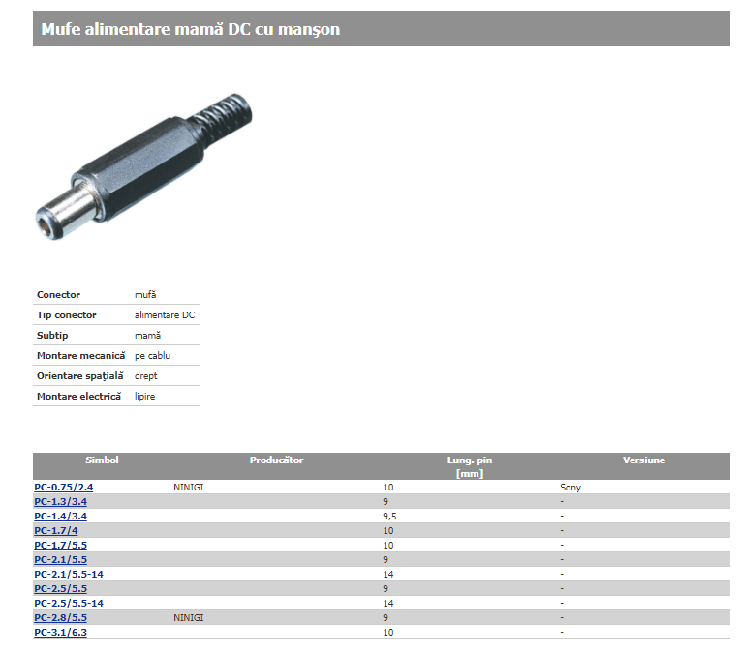Click the mufă value

click(145, 295)
